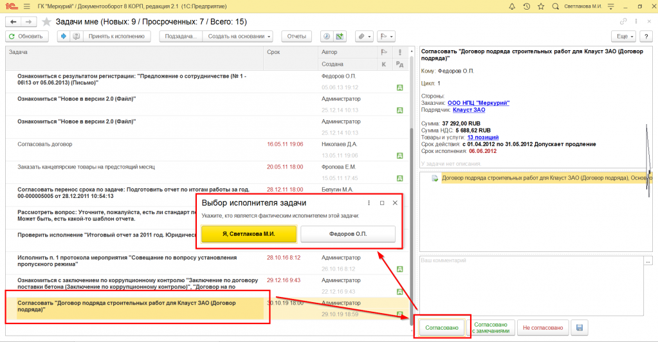Click the Не согласовано reject button
This screenshot has width=658, height=342.
tap(543, 328)
